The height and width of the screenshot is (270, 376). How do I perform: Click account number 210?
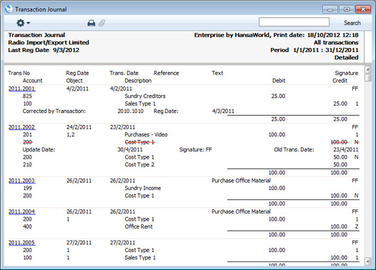click(x=27, y=164)
